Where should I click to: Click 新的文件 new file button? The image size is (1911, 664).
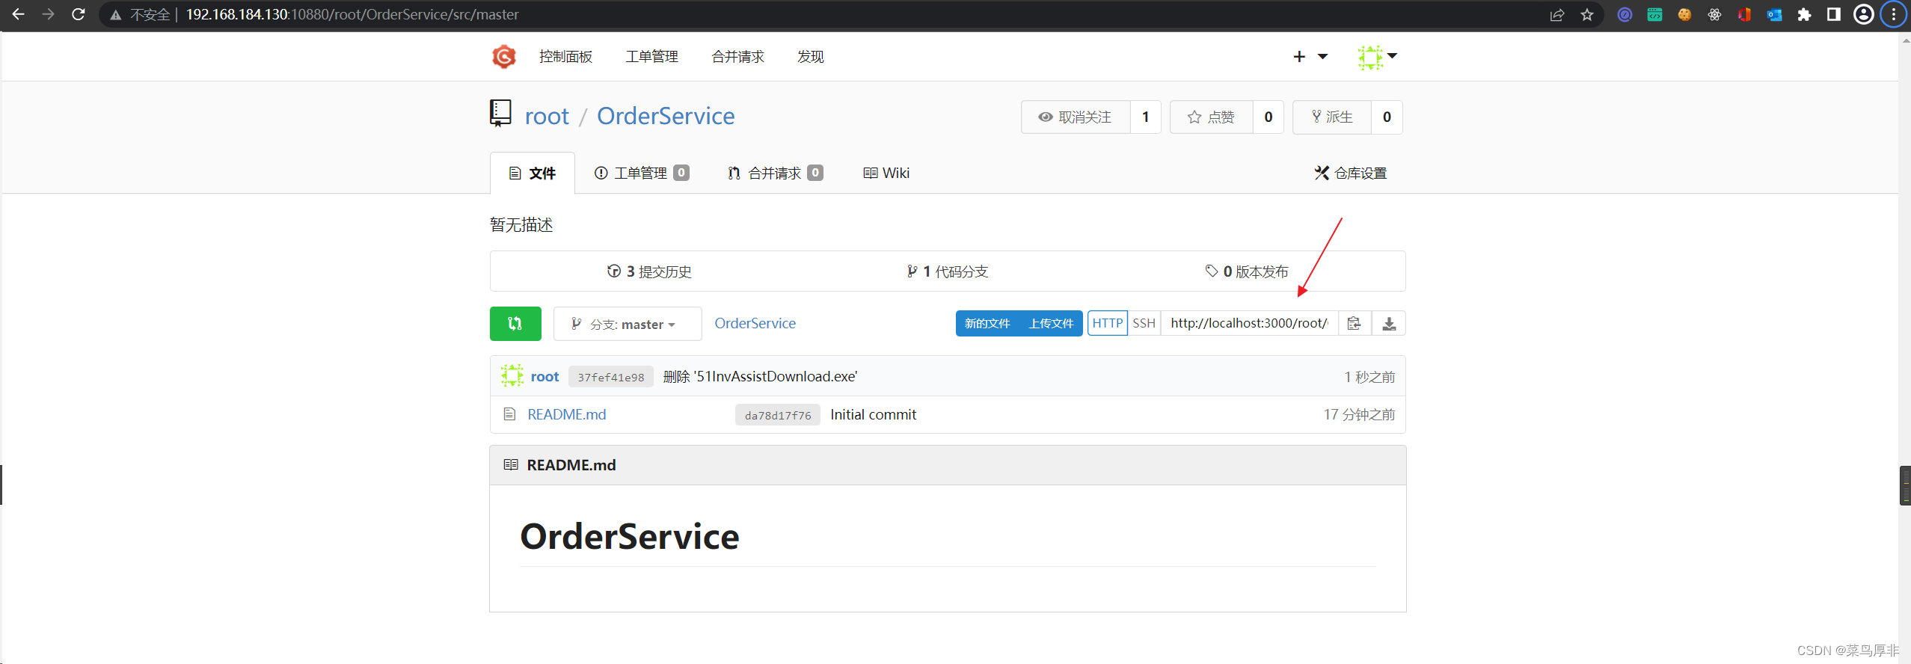point(987,323)
